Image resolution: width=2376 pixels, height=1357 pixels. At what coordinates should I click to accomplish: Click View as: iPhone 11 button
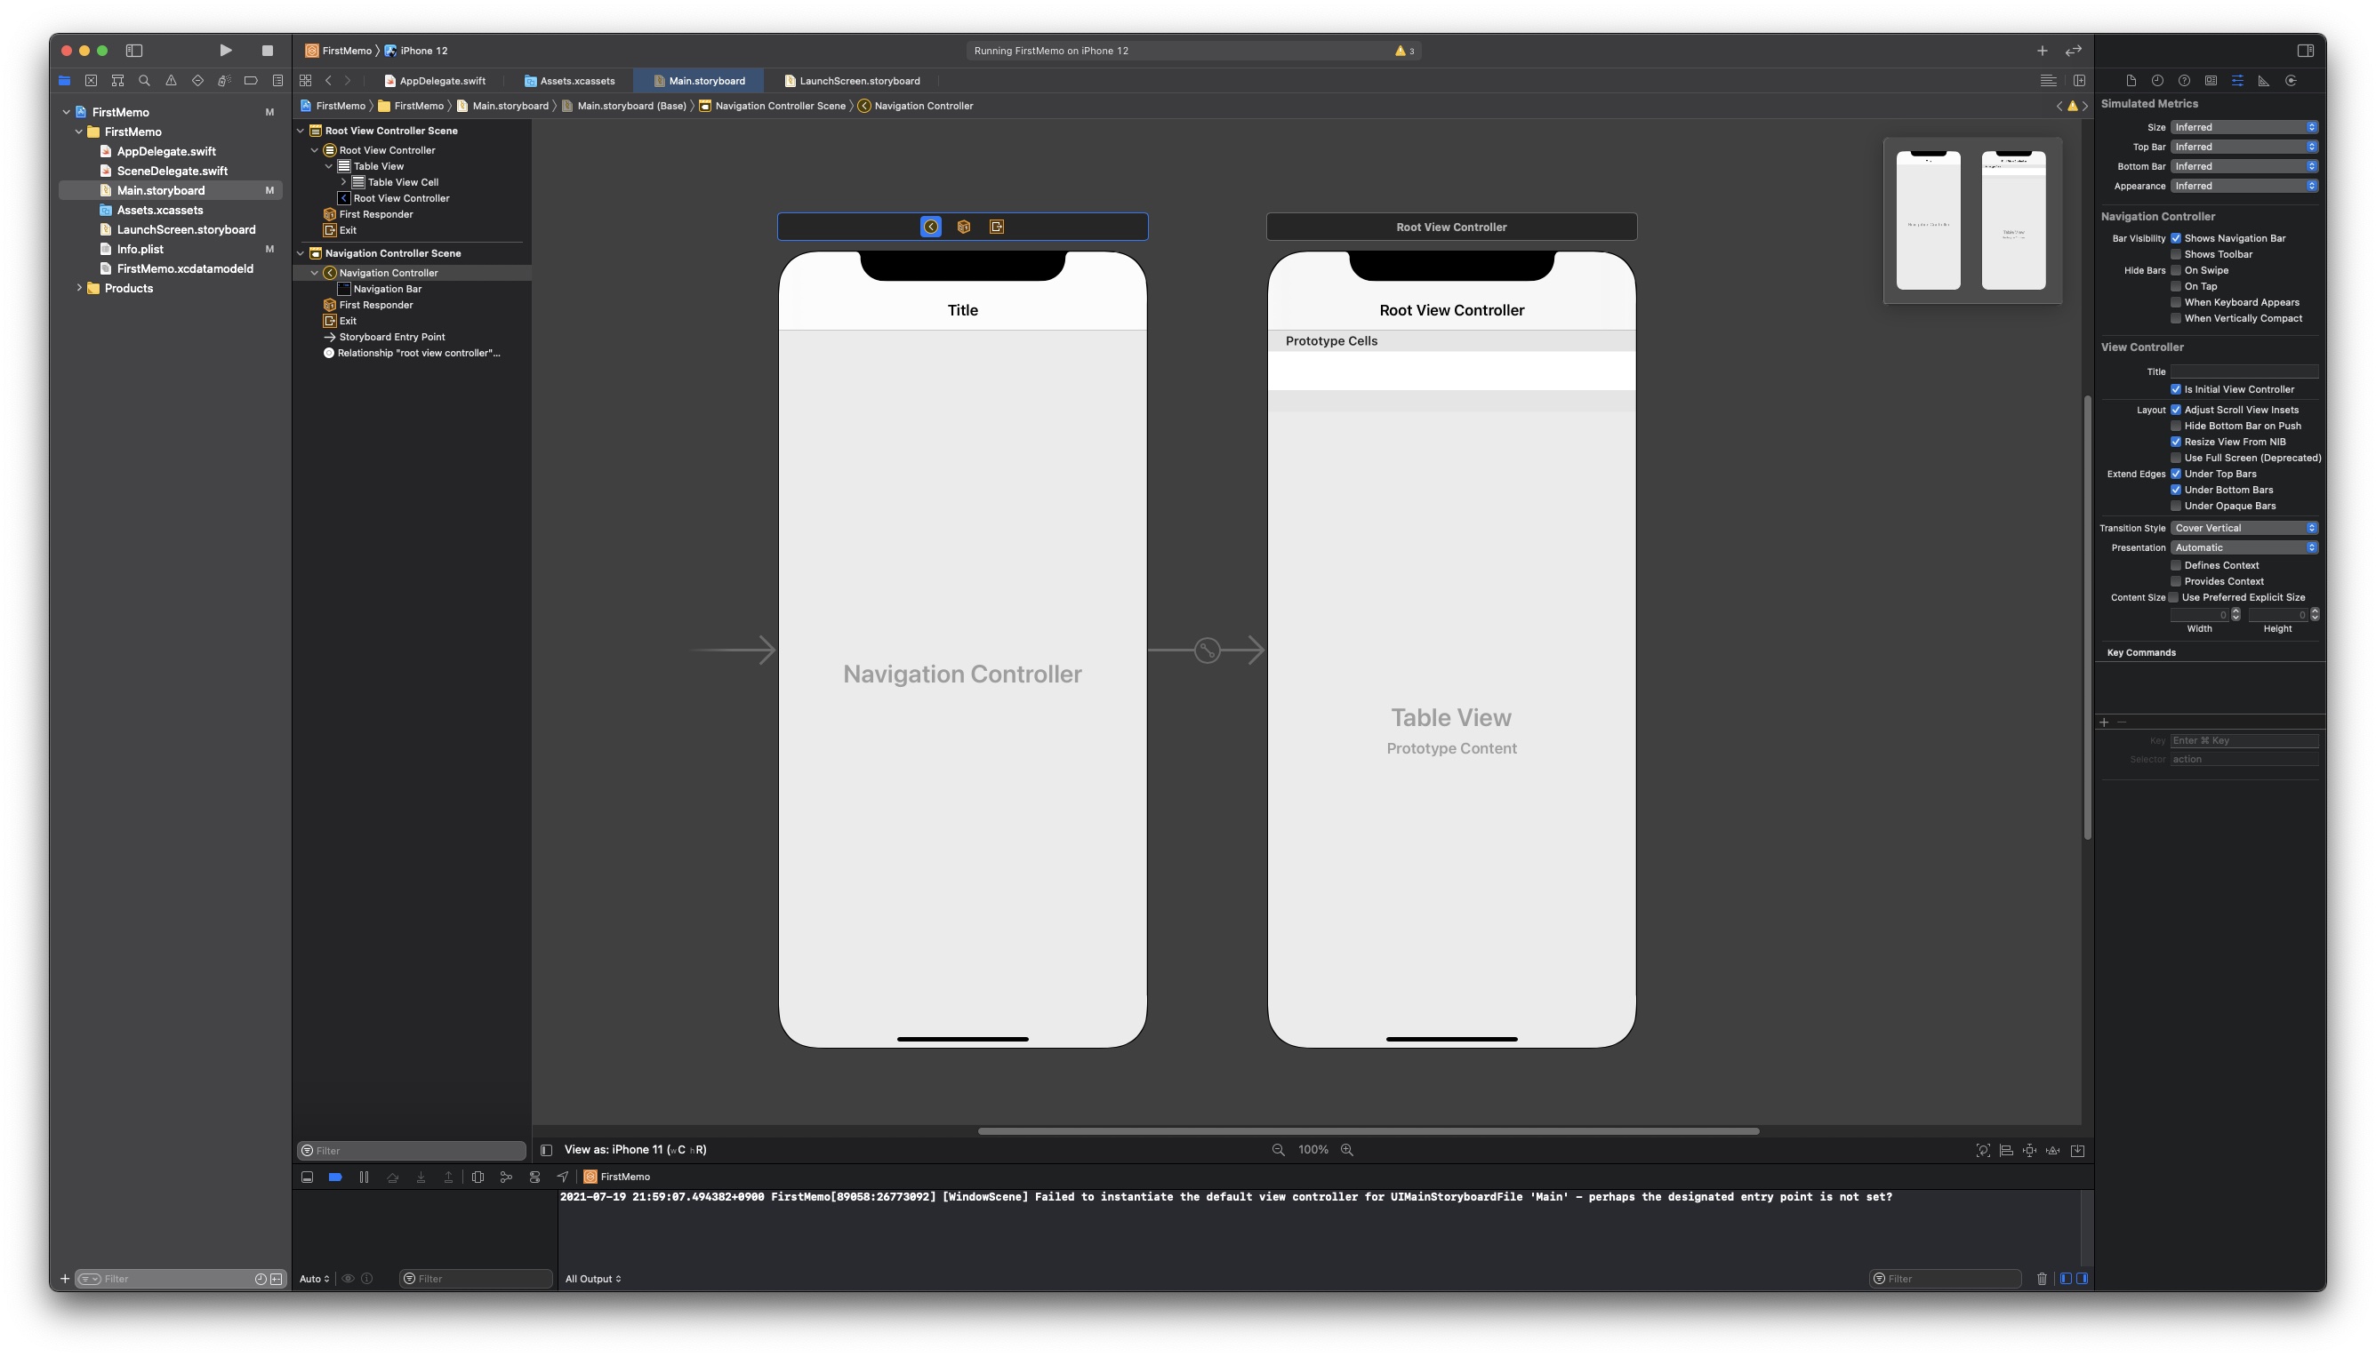634,1149
